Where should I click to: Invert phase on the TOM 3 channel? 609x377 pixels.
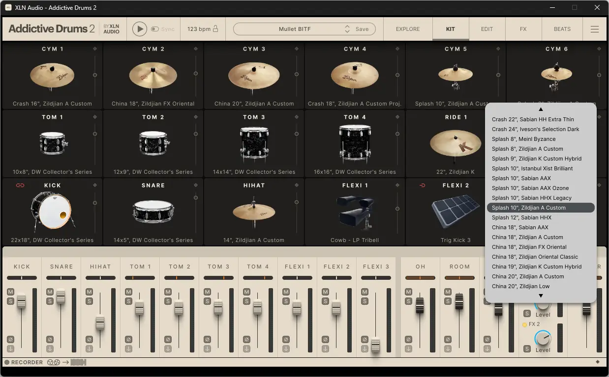207,339
